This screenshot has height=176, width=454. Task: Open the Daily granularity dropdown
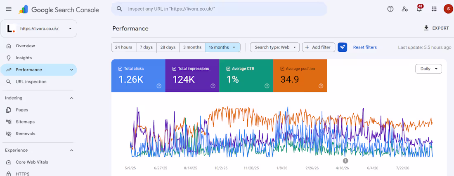[428, 69]
